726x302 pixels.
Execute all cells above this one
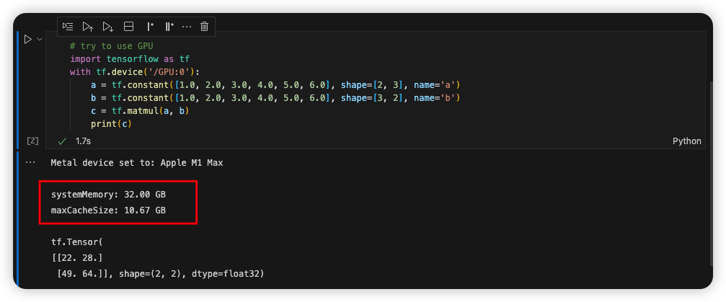pos(88,27)
